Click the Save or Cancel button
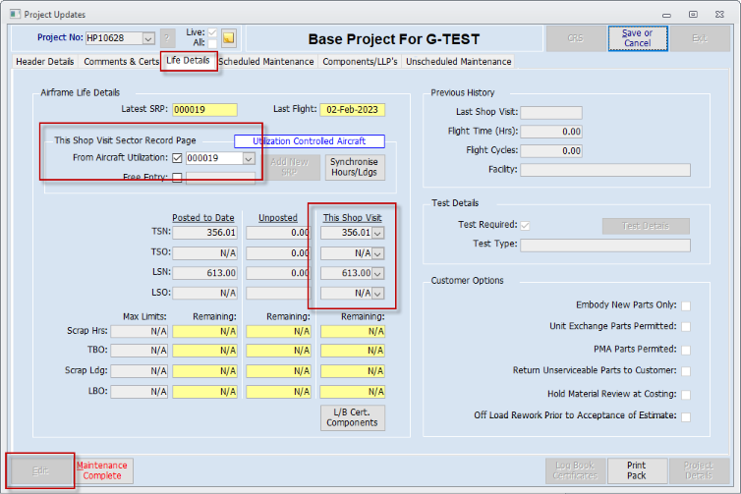The image size is (741, 494). (638, 38)
